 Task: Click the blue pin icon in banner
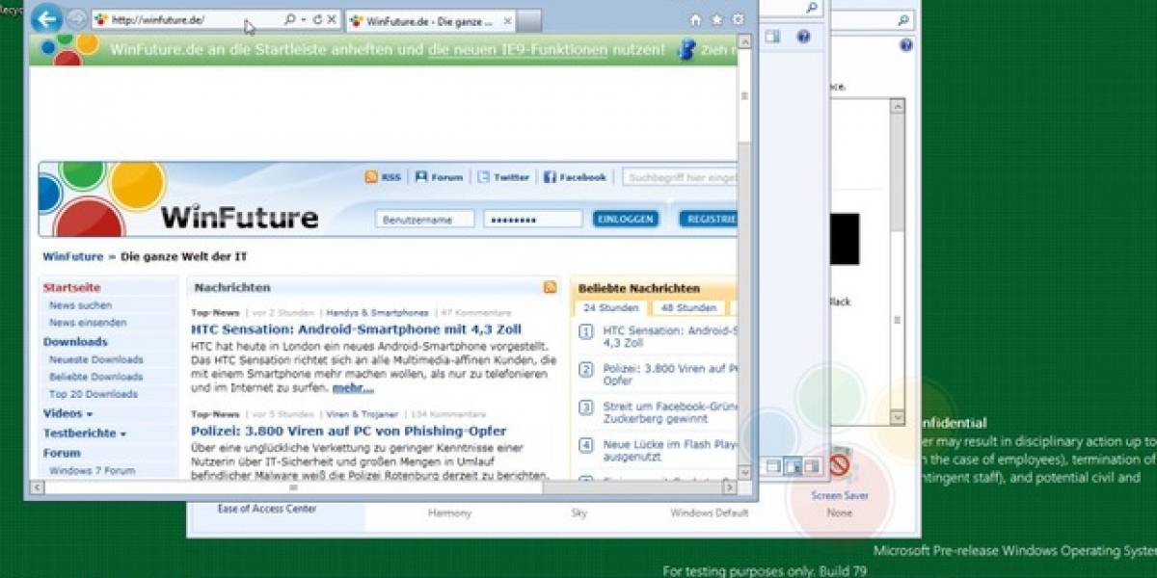coord(686,48)
